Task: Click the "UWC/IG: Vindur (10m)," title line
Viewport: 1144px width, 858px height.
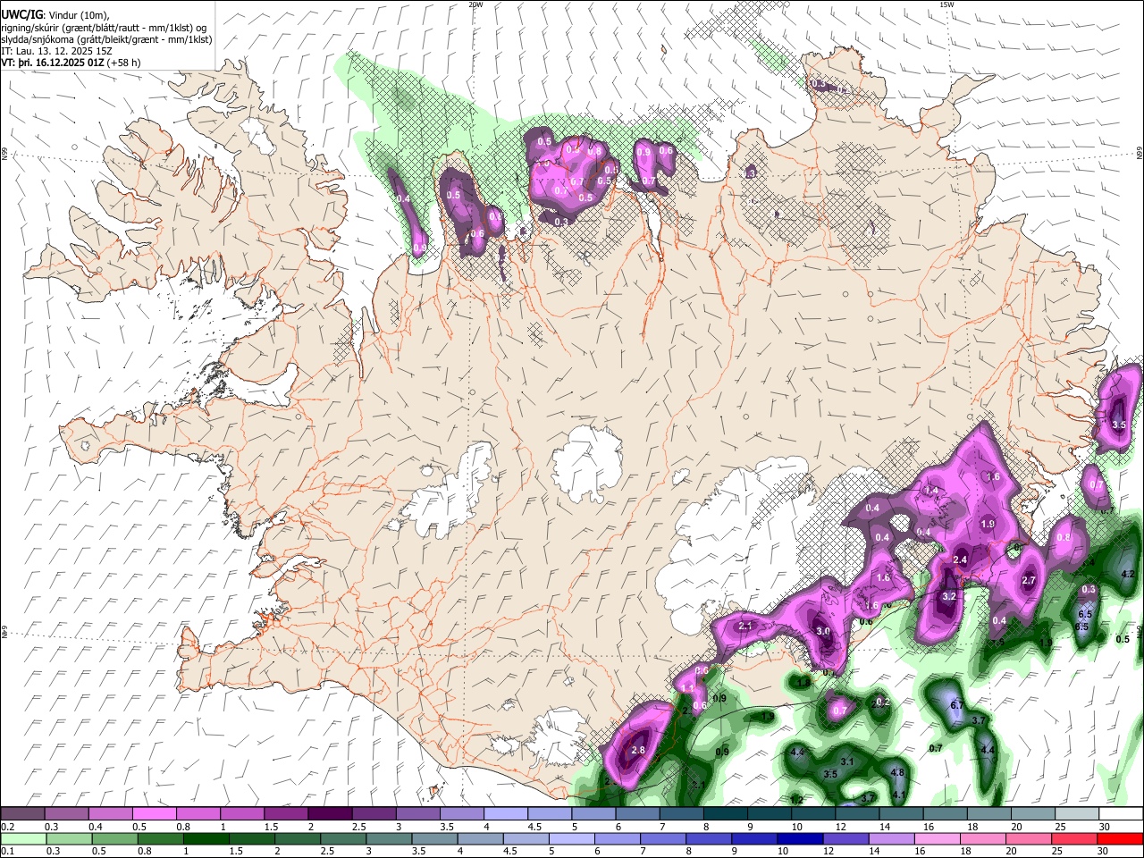Action: (x=54, y=15)
